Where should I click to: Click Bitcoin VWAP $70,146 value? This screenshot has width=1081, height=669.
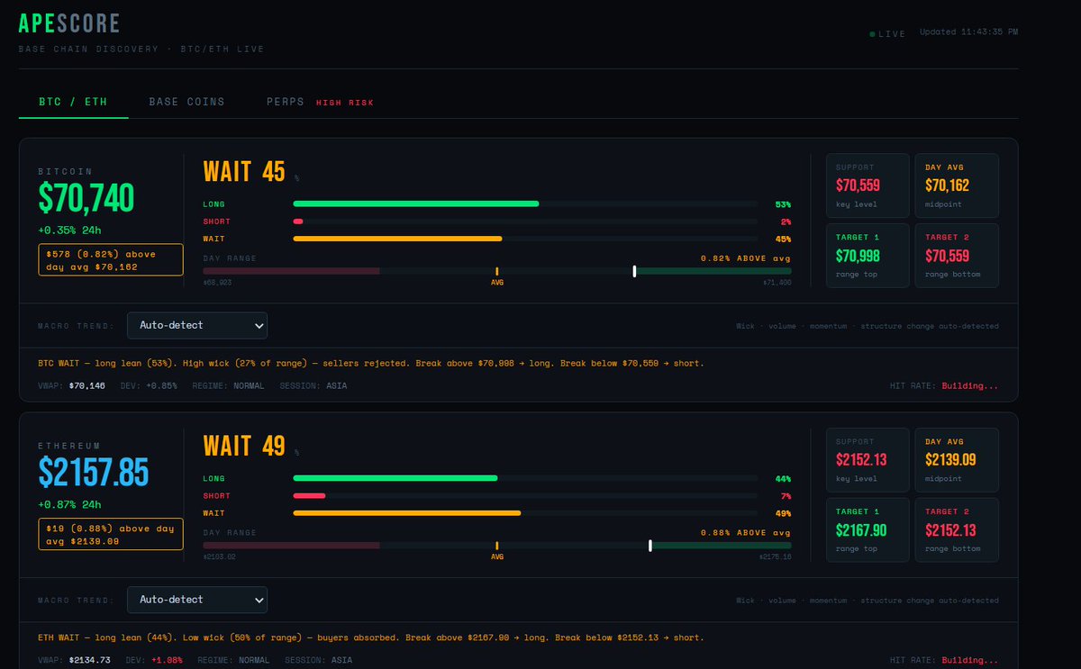87,385
